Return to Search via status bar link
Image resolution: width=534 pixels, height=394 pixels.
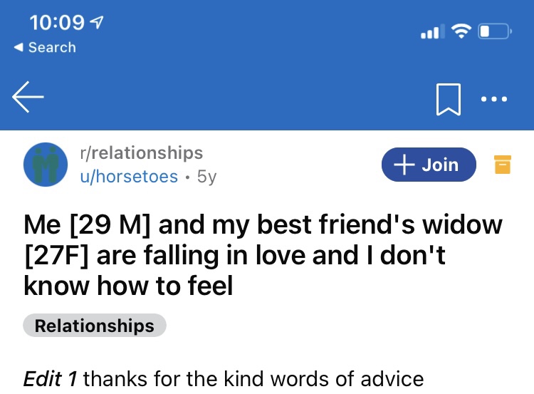[x=46, y=48]
